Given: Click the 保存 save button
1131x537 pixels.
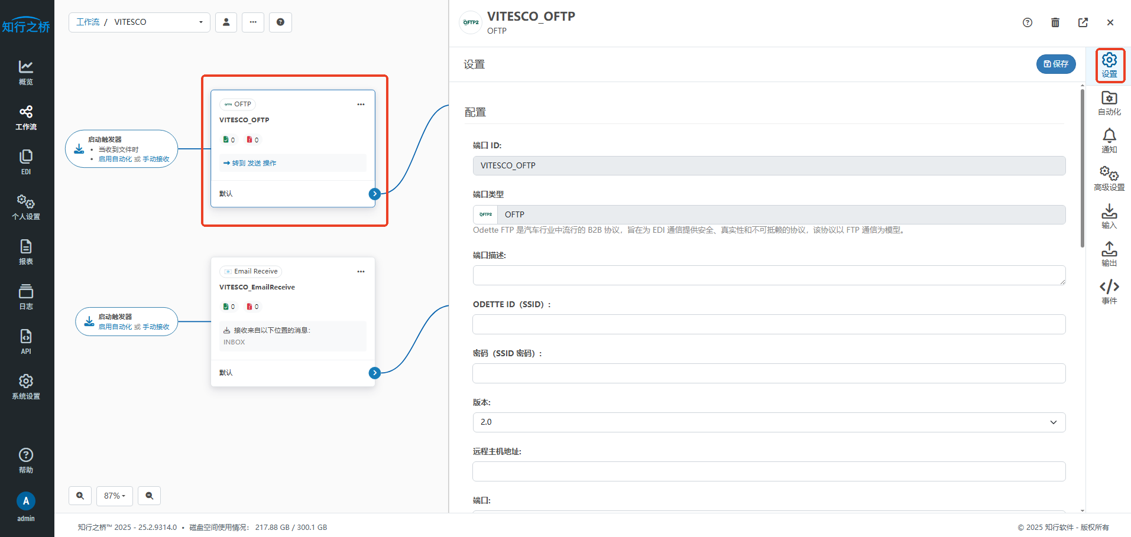Looking at the screenshot, I should coord(1055,64).
